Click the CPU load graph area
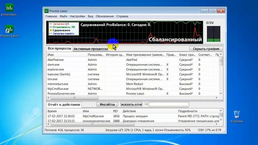The height and width of the screenshot is (145, 258). coord(125,32)
